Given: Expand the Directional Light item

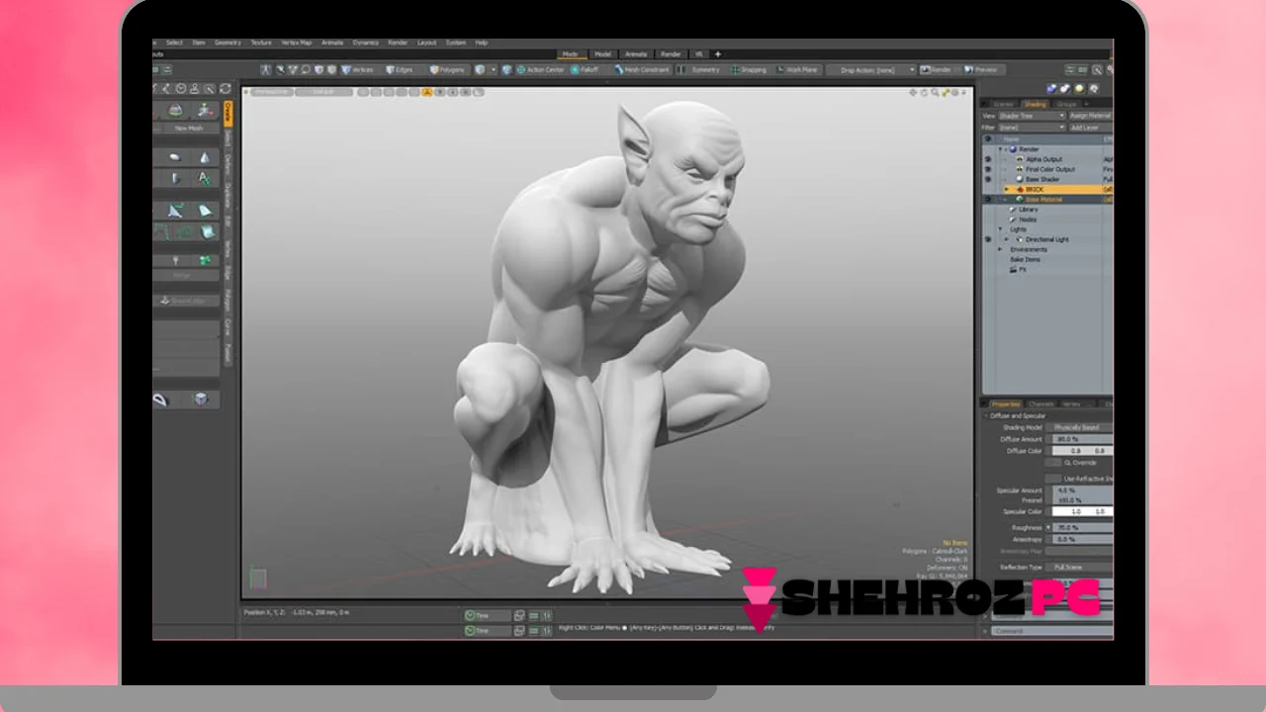Looking at the screenshot, I should tap(1007, 239).
